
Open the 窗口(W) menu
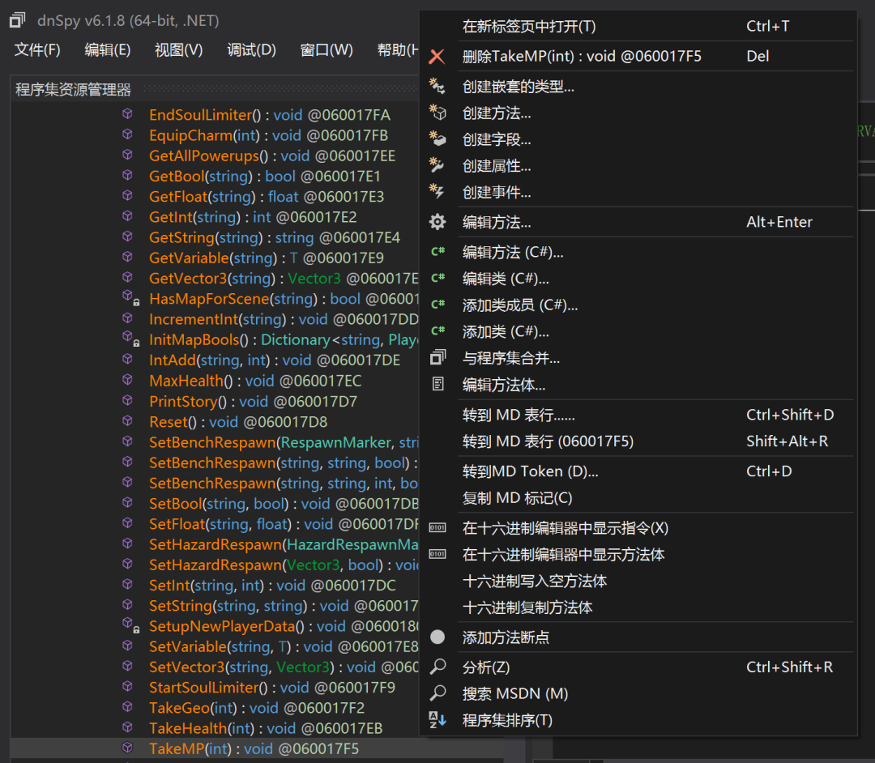click(x=327, y=50)
